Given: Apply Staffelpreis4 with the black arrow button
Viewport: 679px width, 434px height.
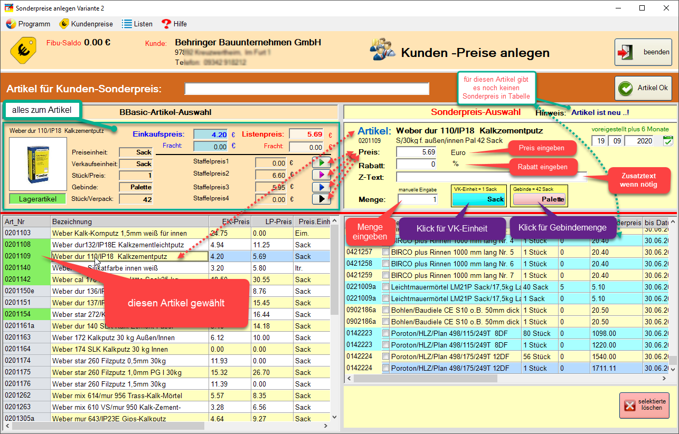Looking at the screenshot, I should pos(321,199).
